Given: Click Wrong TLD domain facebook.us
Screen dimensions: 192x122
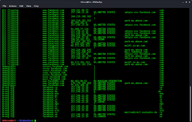Looking at the screenshot, I should point(50,116).
